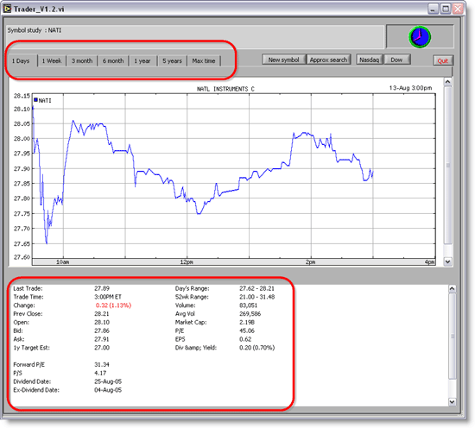Click the Dividend Date 25-Aug-05
Viewport: 475px width, 428px height.
[108, 381]
